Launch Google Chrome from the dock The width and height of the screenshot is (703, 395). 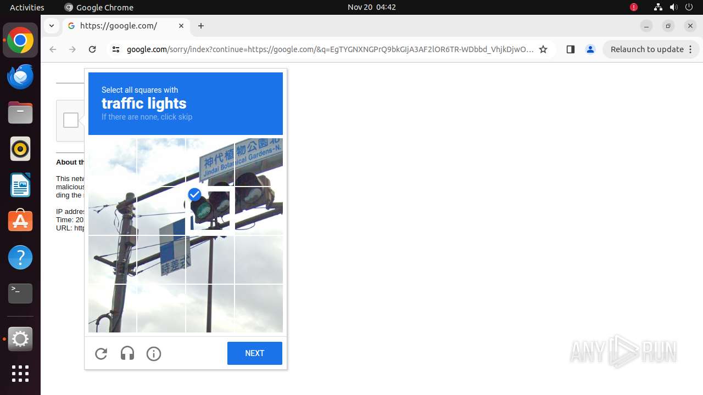[20, 41]
